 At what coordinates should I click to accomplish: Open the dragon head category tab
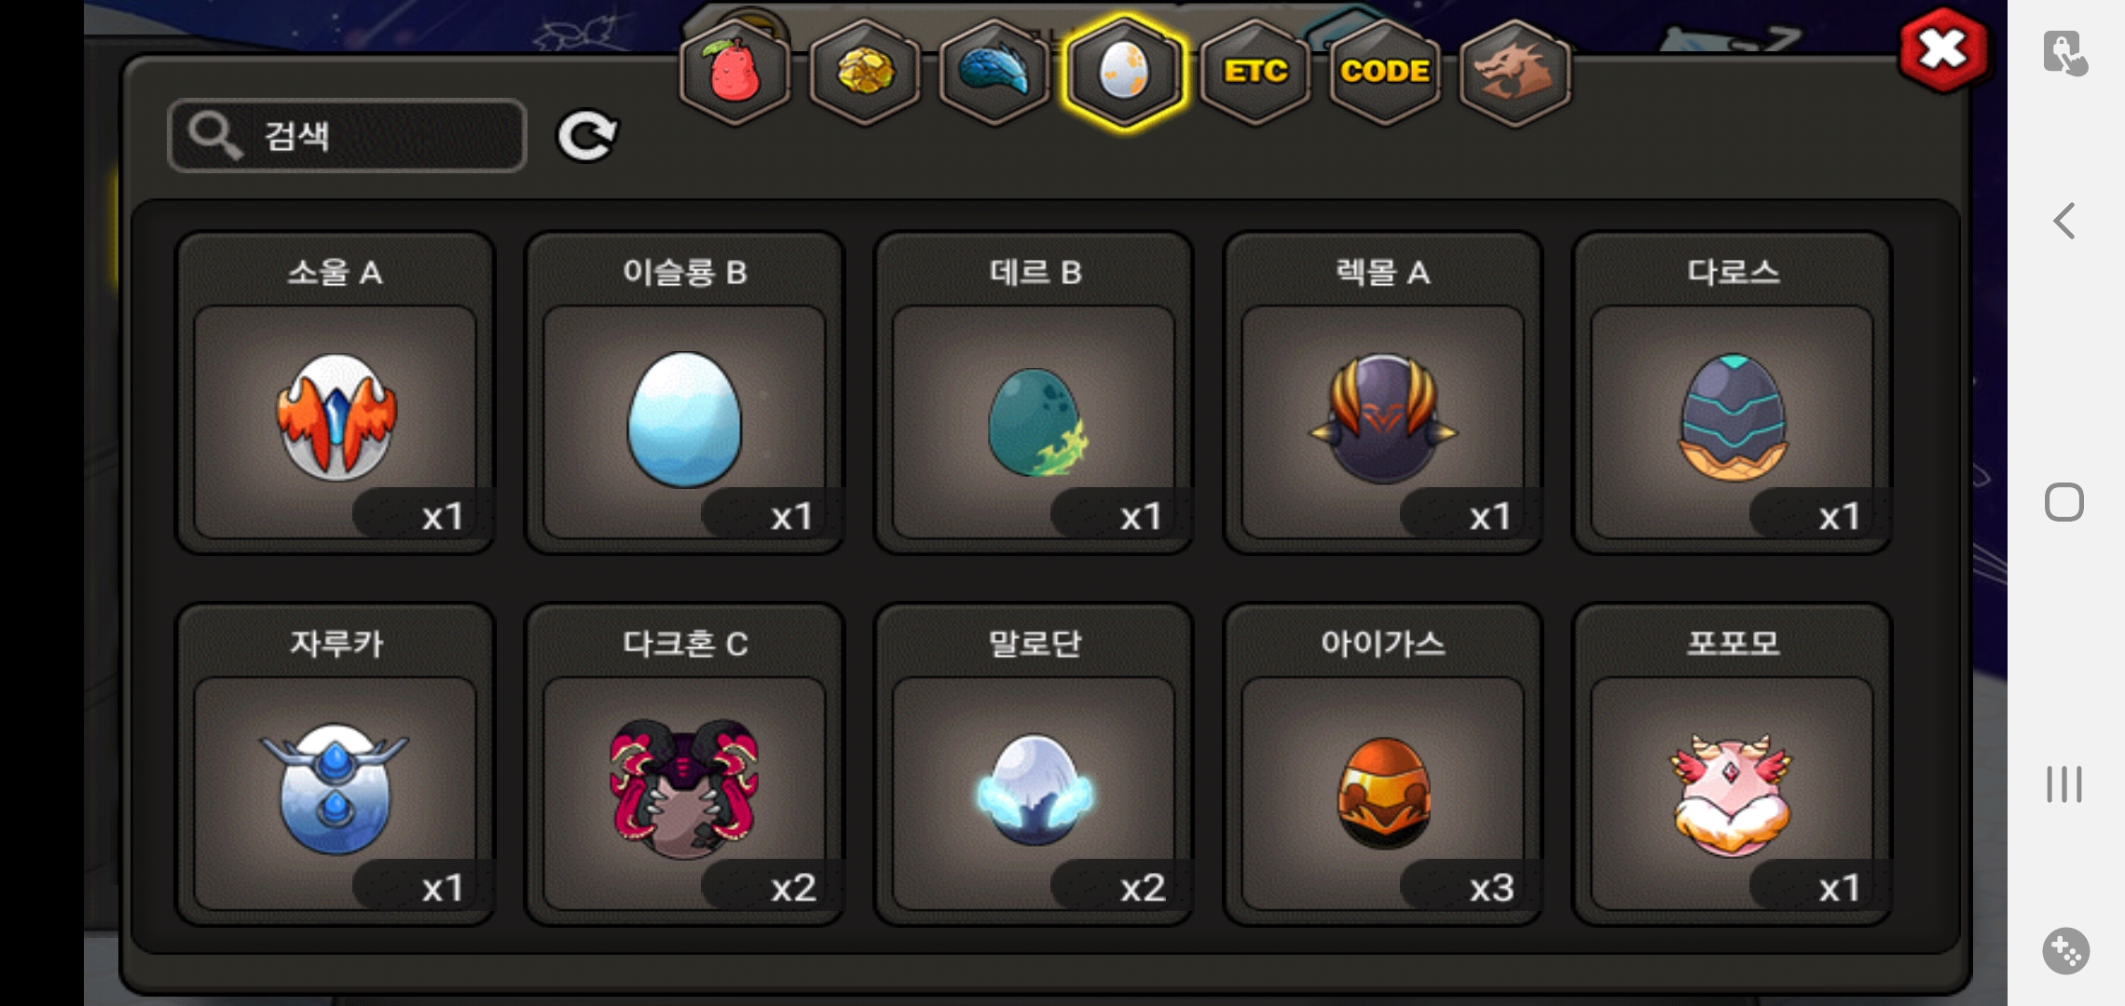coord(1515,73)
